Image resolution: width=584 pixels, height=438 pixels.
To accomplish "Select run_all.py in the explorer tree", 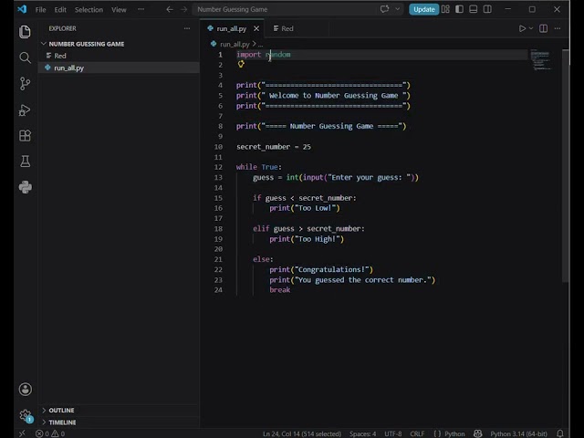I will [119, 68].
